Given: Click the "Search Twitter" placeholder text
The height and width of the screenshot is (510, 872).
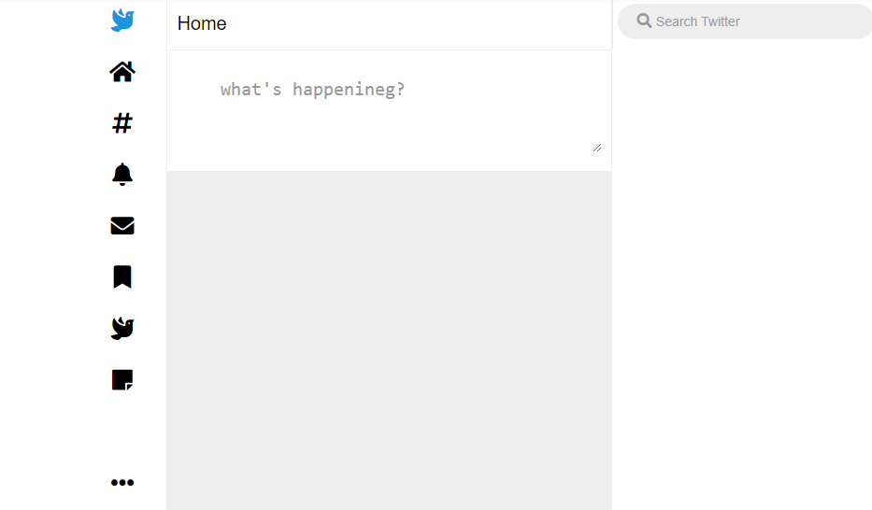Looking at the screenshot, I should tap(697, 21).
